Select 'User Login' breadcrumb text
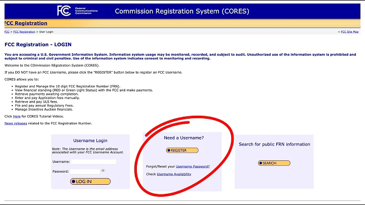365x205 pixels. tap(46, 31)
